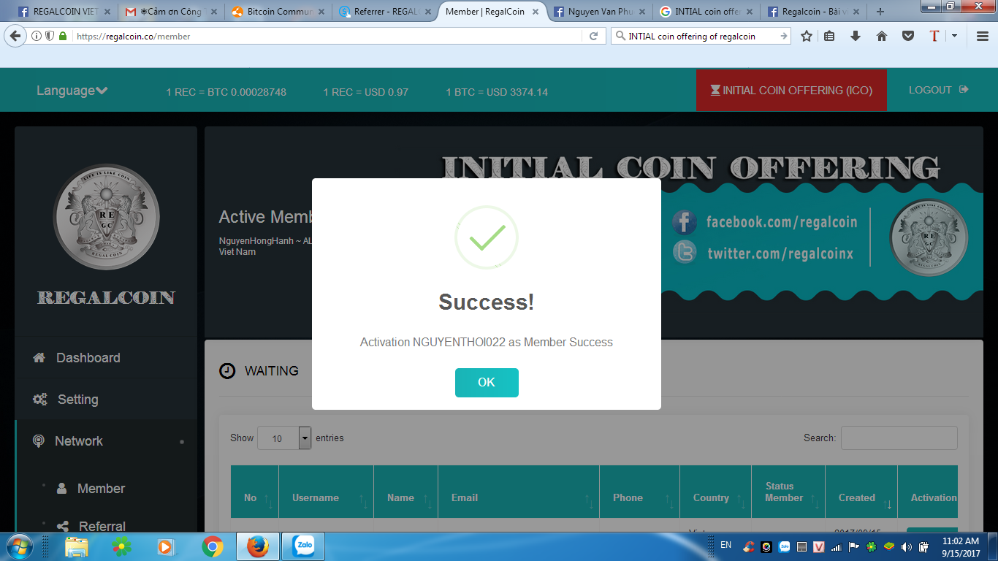
Task: Click the search go arrow in search box
Action: coord(784,36)
